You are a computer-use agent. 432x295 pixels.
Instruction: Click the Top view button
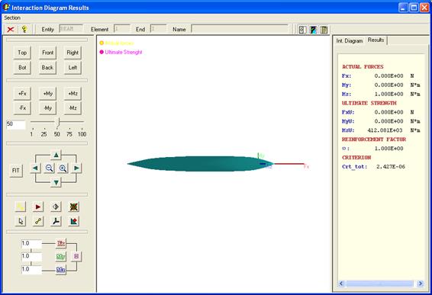[x=22, y=53]
